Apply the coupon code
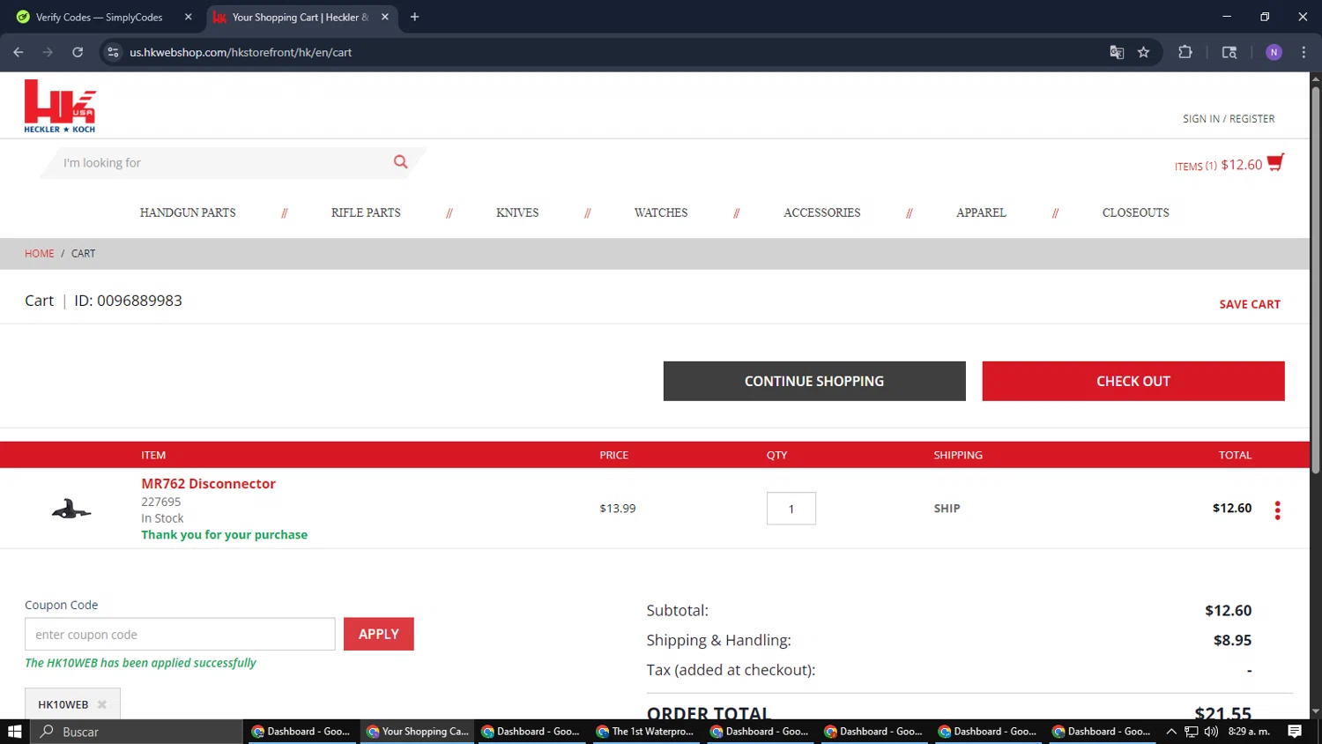 379,634
